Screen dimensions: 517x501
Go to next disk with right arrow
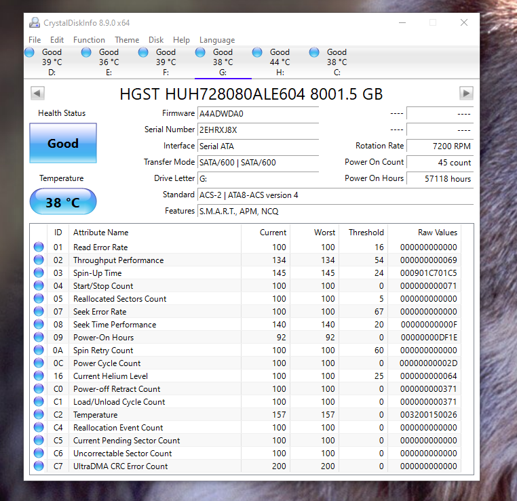pos(466,93)
